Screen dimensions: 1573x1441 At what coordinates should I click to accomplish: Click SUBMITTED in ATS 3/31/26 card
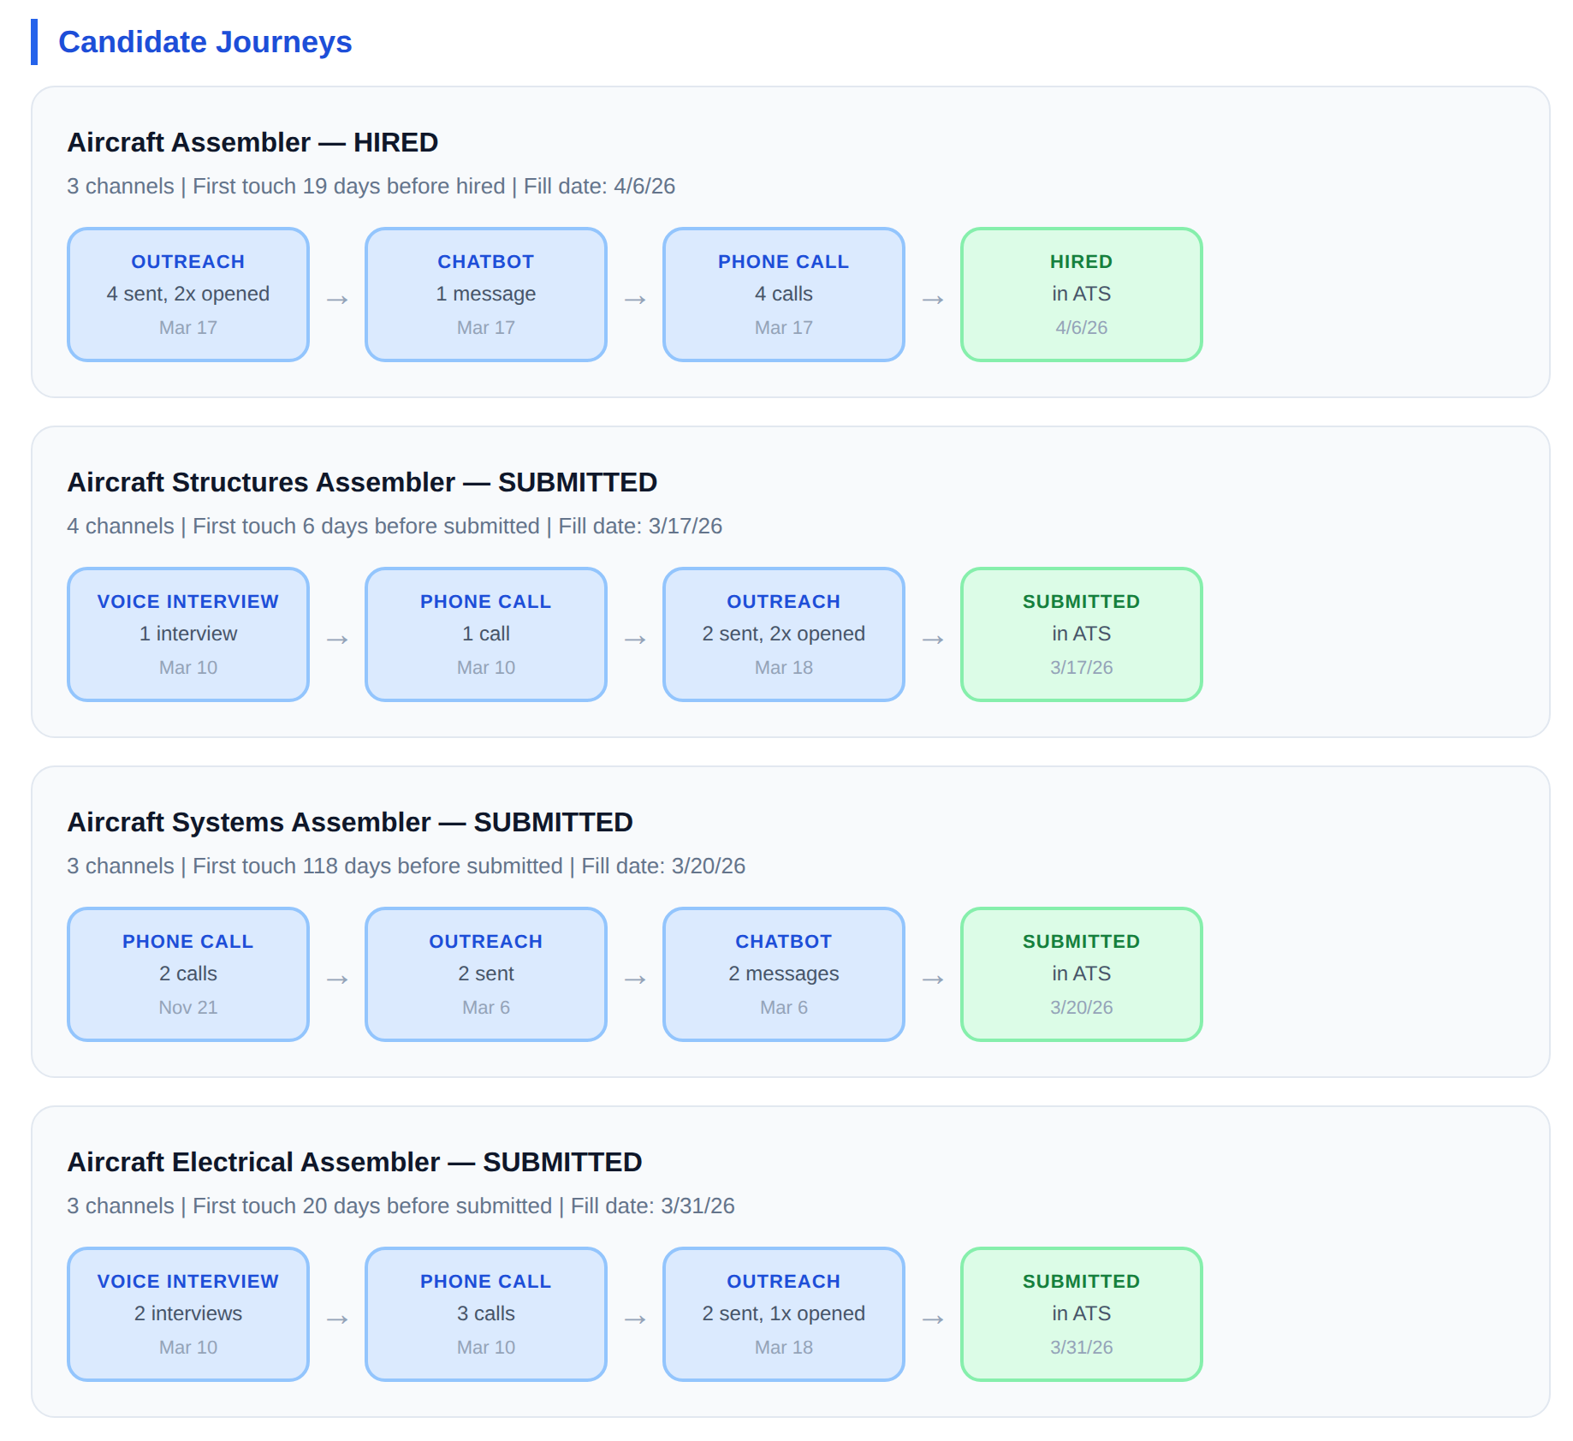pyautogui.click(x=1082, y=1314)
